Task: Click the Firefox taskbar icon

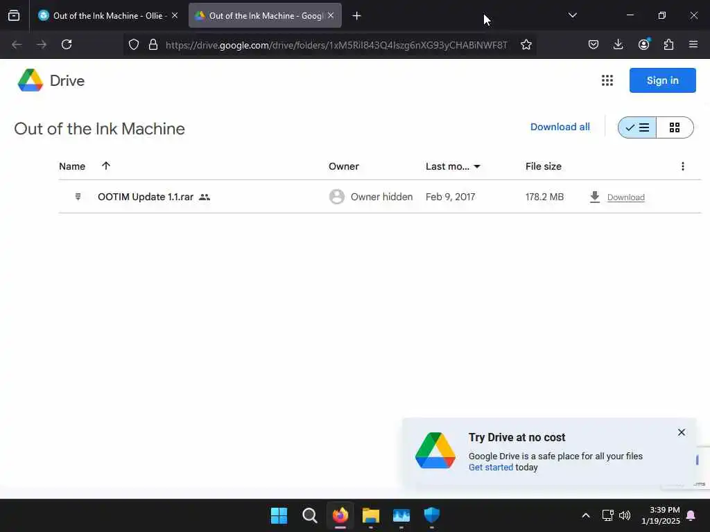Action: click(340, 515)
